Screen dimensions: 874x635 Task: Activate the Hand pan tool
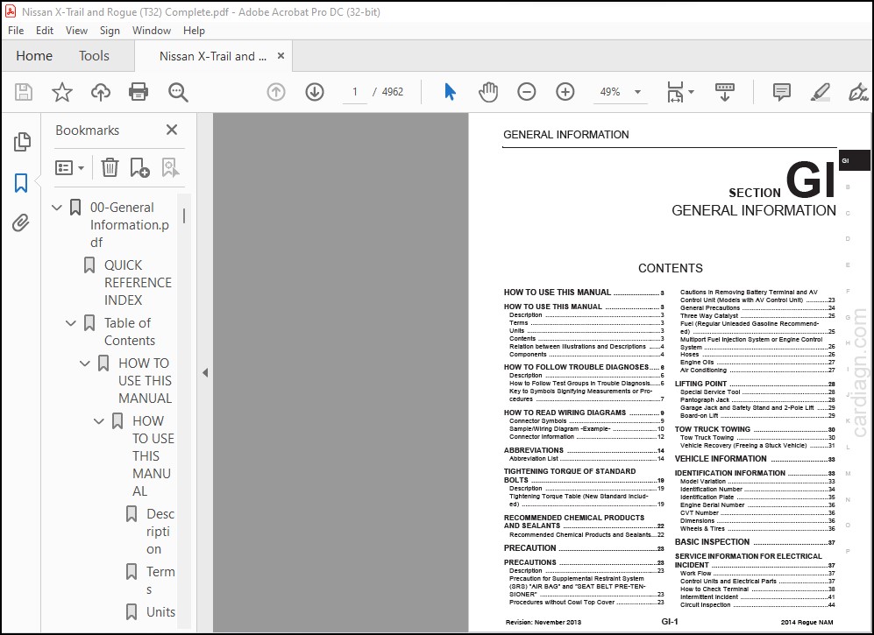488,92
